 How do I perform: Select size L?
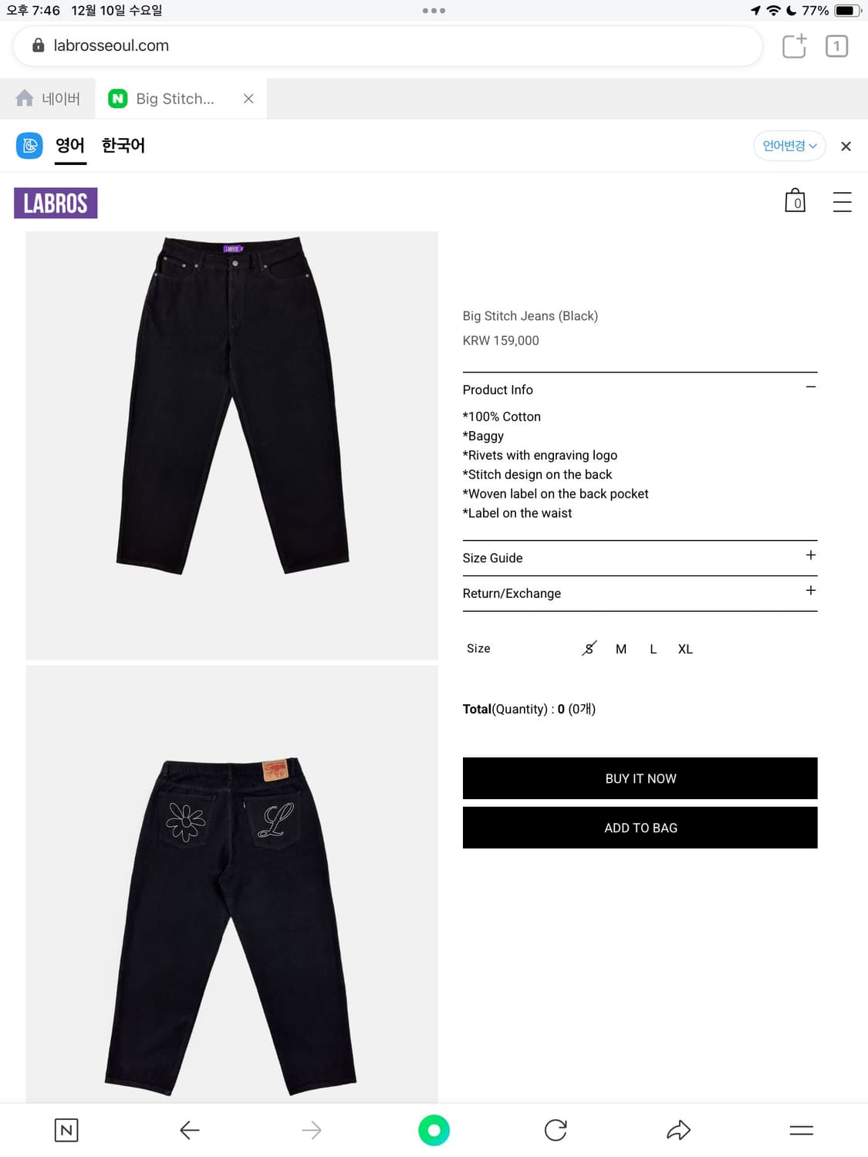coord(653,649)
